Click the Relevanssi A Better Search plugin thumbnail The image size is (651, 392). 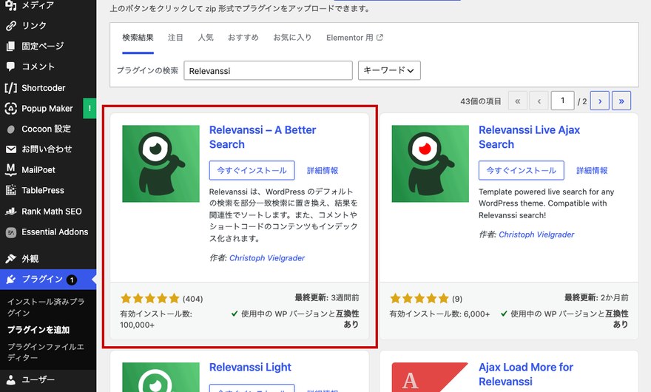161,163
